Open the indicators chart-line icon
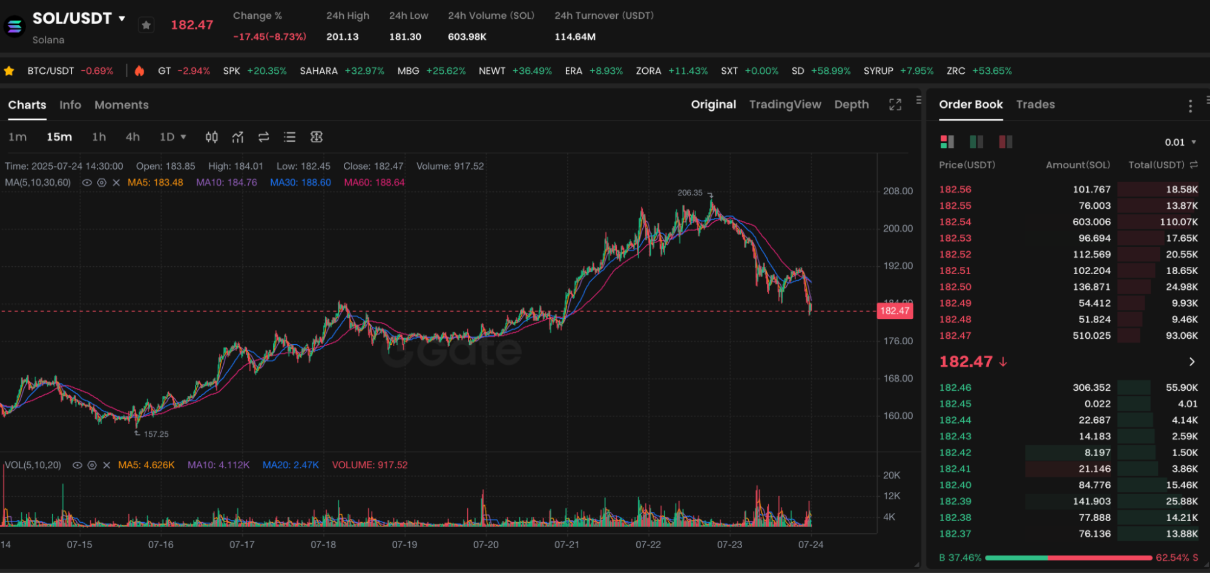Image resolution: width=1210 pixels, height=573 pixels. pos(237,137)
